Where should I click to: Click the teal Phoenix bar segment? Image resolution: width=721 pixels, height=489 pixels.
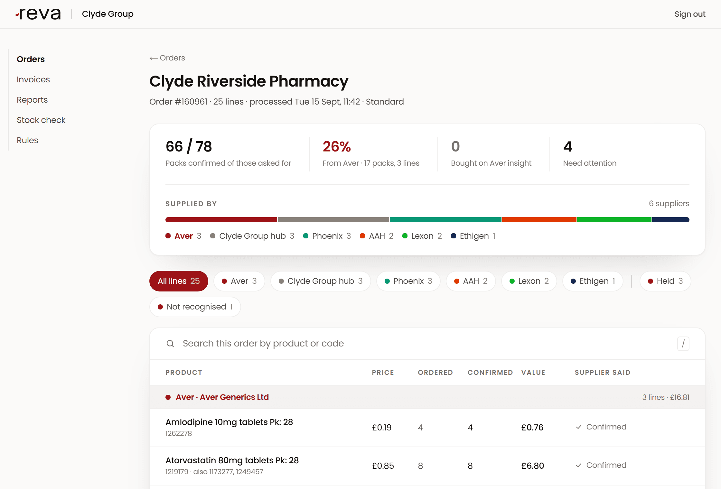[x=445, y=220]
